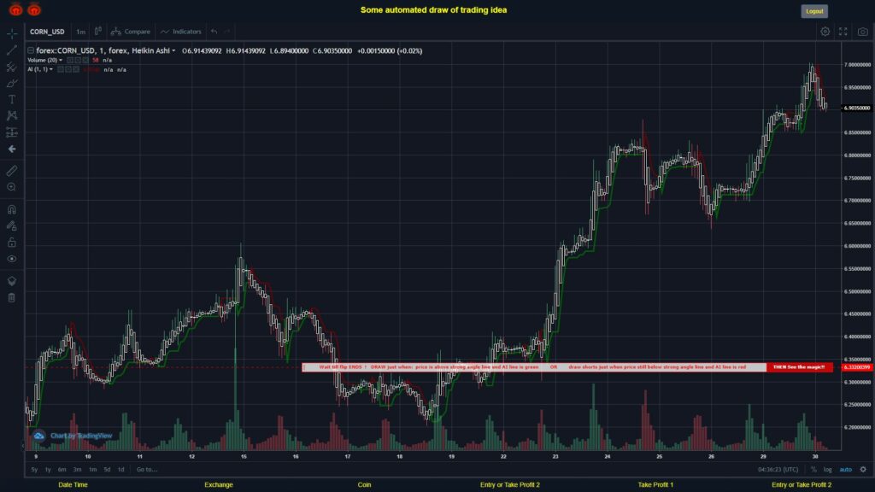Image resolution: width=875 pixels, height=492 pixels.
Task: Click the current price label 6.90350000
Action: pos(857,108)
